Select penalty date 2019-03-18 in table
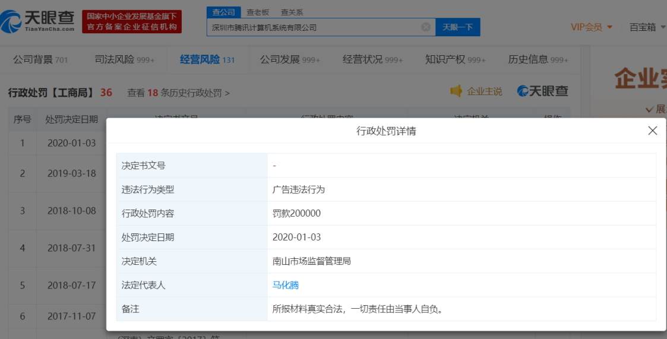This screenshot has width=667, height=339. tap(71, 173)
